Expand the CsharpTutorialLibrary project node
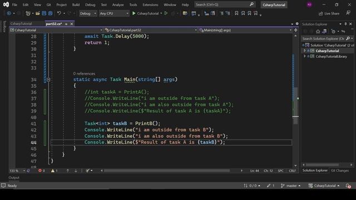Viewport: 356px width, 200px height. click(x=305, y=56)
